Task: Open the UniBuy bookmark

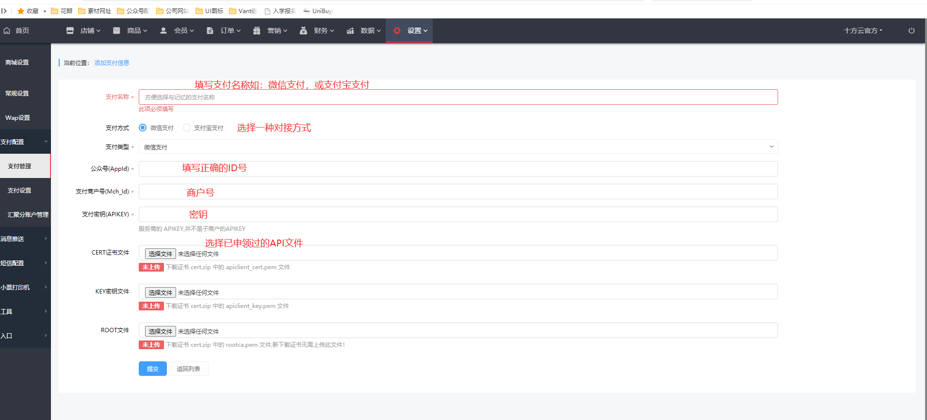Action: pyautogui.click(x=318, y=11)
